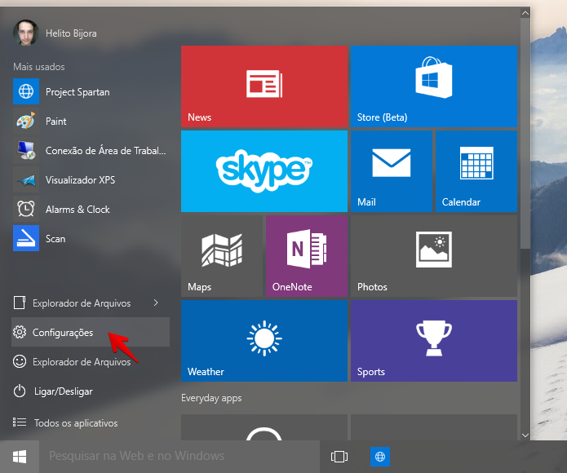Screen dimensions: 567x473
Task: Click Project Spartan in the taskbar
Action: (379, 457)
